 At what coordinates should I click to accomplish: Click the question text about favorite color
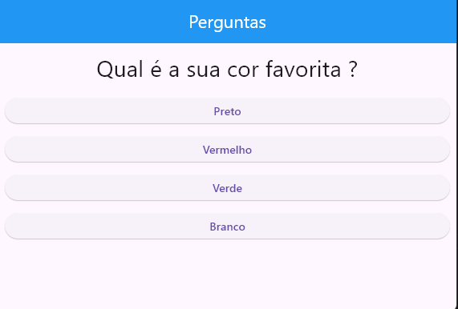point(227,70)
